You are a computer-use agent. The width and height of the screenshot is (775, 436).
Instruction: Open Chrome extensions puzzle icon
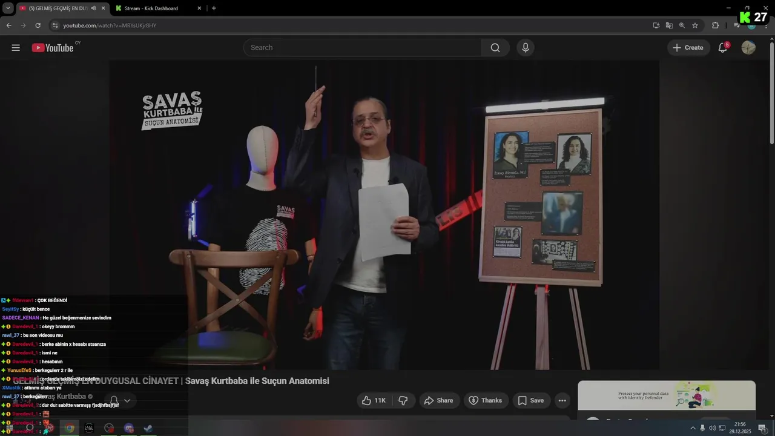(715, 25)
